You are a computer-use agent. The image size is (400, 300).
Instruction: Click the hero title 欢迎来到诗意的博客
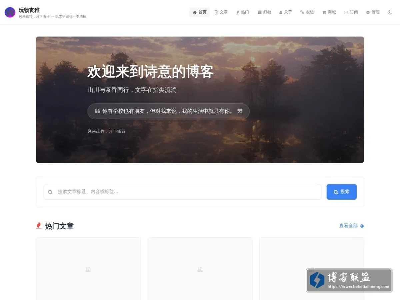150,72
